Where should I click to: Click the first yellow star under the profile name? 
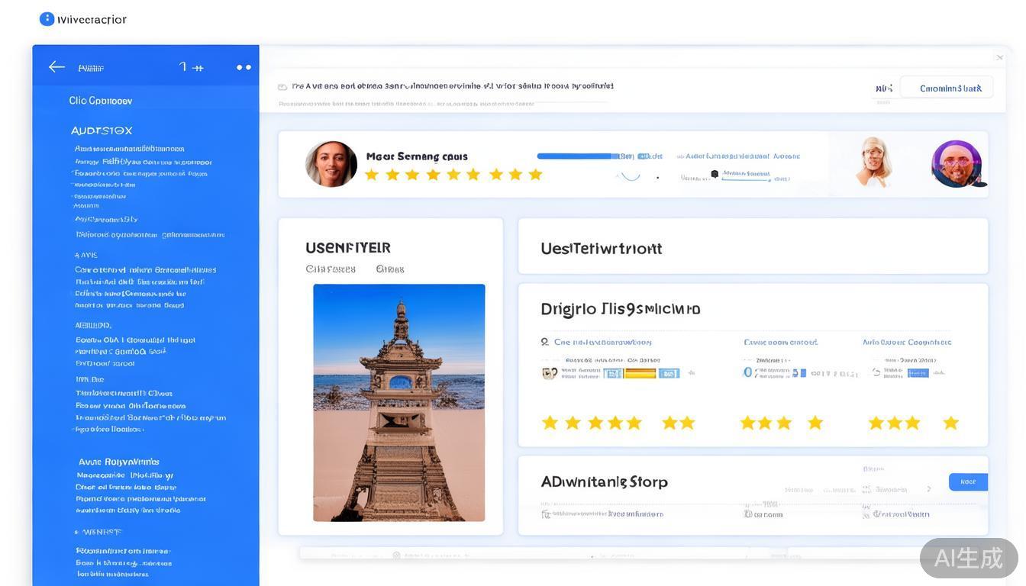[x=372, y=175]
